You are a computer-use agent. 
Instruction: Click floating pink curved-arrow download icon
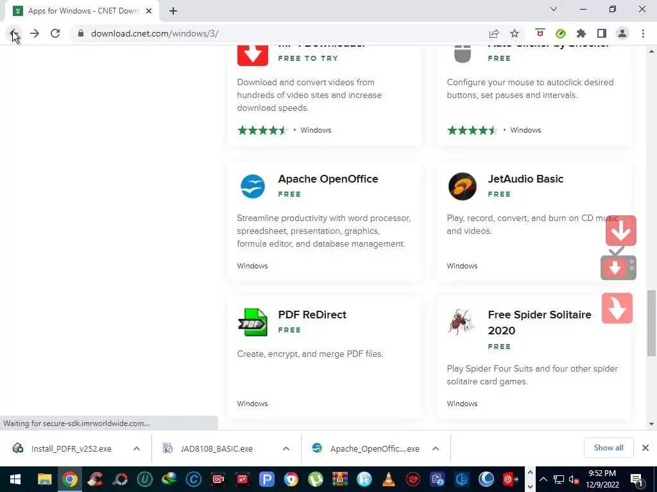[617, 308]
